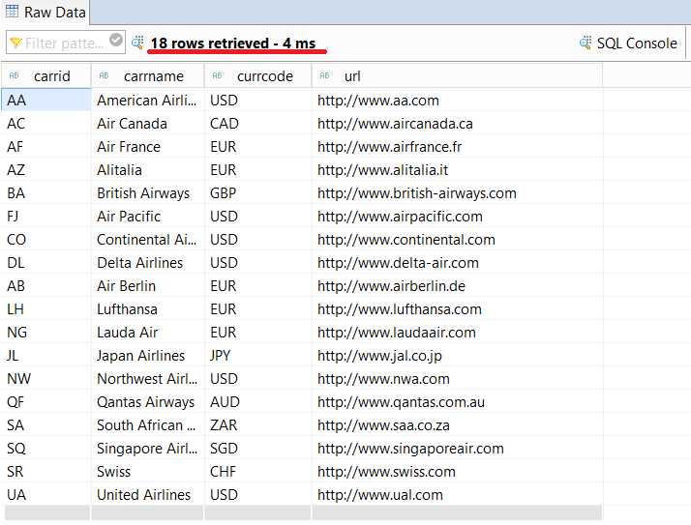Select the Japan Airlines cell
This screenshot has width=691, height=525.
(148, 356)
